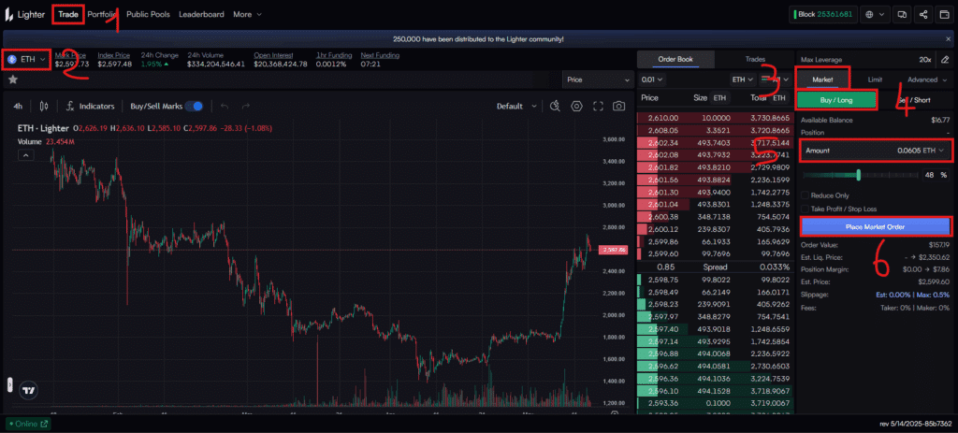Open the Default chart layout dropdown

click(516, 107)
